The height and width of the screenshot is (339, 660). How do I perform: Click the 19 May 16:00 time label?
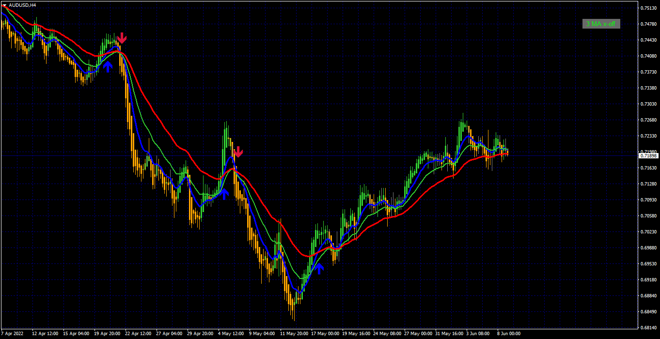click(355, 334)
